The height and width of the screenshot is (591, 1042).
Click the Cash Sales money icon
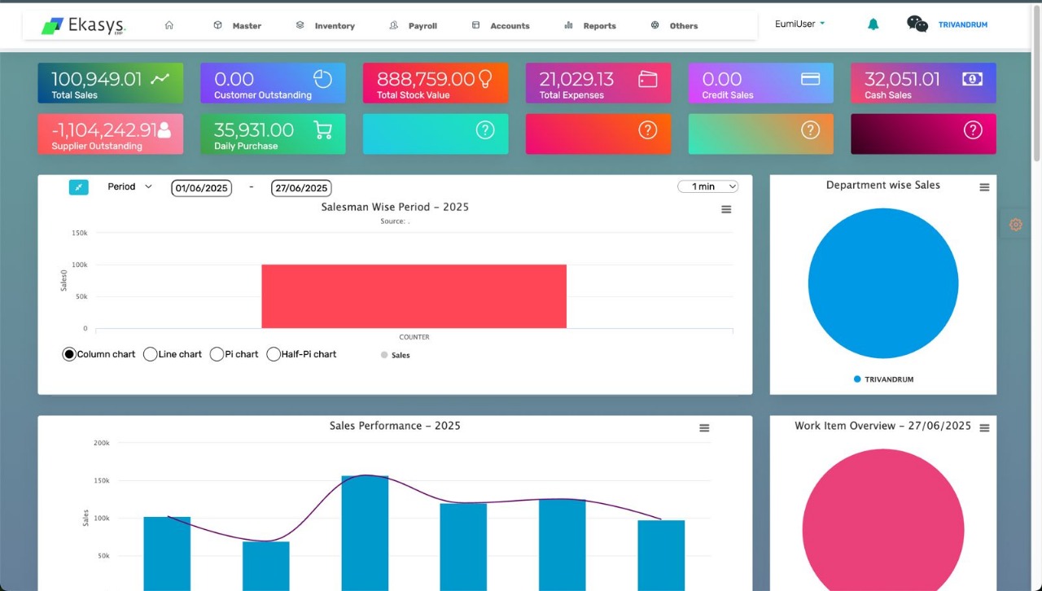(972, 79)
